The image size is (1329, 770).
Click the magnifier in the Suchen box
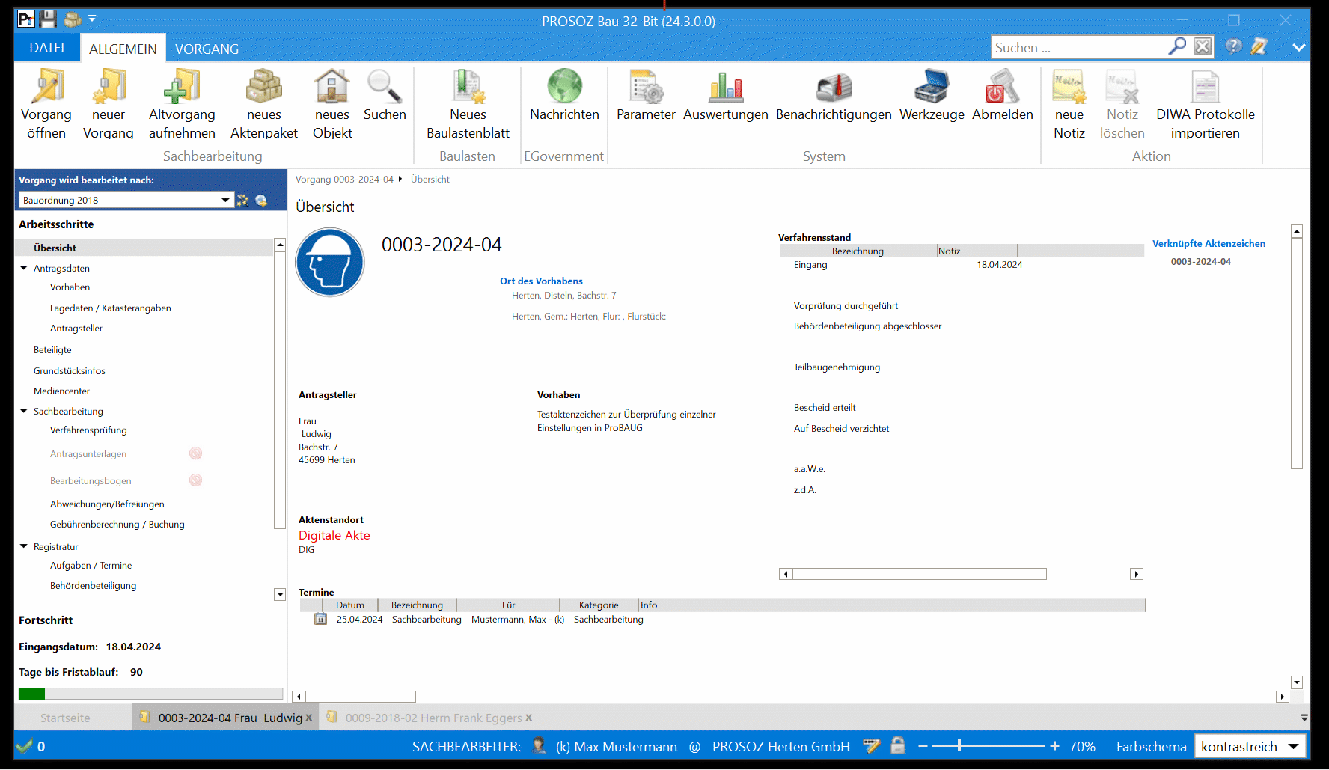[1177, 47]
